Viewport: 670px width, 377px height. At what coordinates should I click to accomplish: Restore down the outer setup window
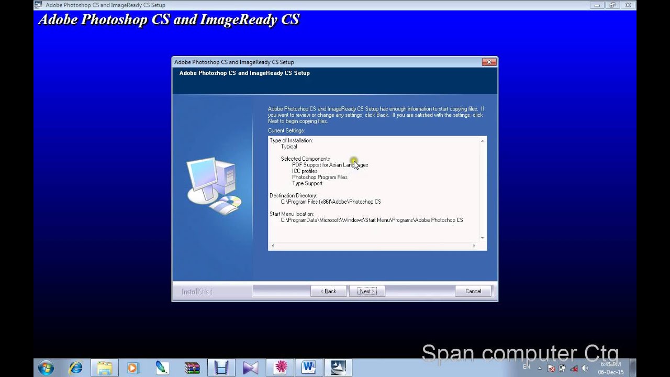pyautogui.click(x=612, y=5)
